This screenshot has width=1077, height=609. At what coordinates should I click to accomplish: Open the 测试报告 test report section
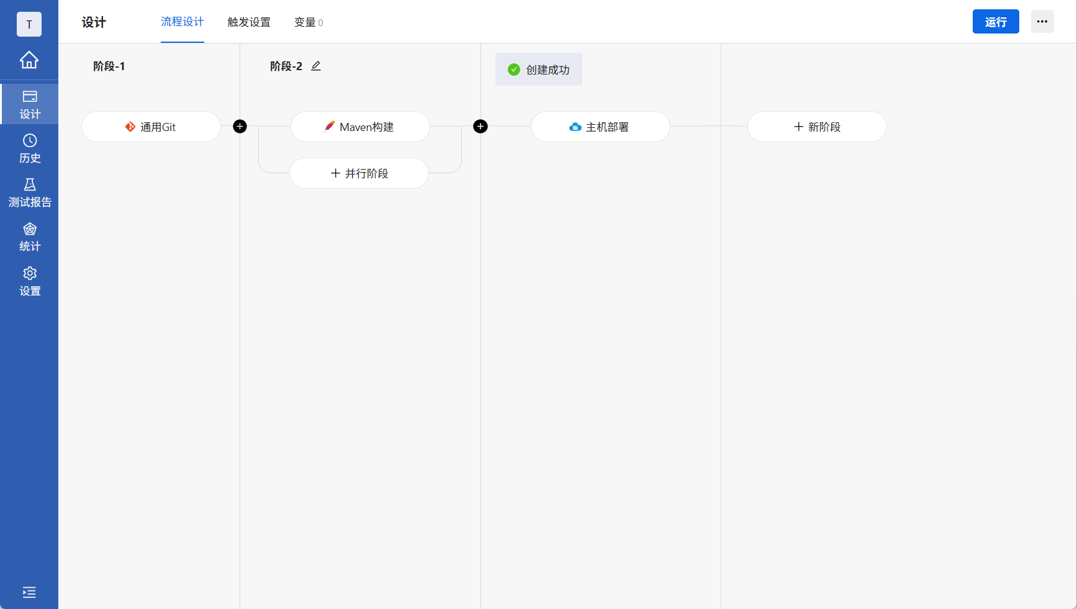tap(29, 192)
